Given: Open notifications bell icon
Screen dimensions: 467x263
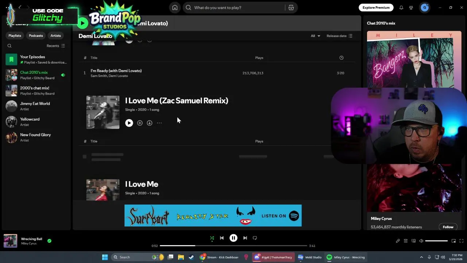Looking at the screenshot, I should (x=401, y=7).
